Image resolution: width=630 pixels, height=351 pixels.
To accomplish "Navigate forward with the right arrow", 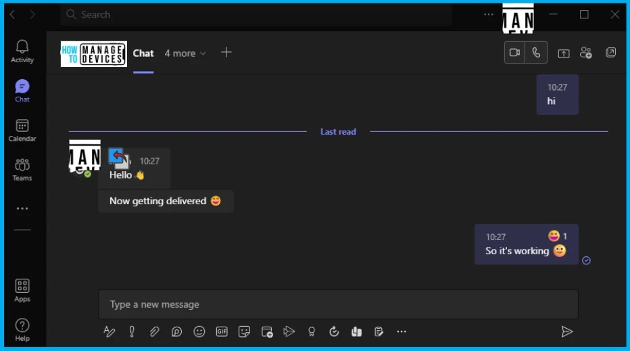I will (x=32, y=14).
